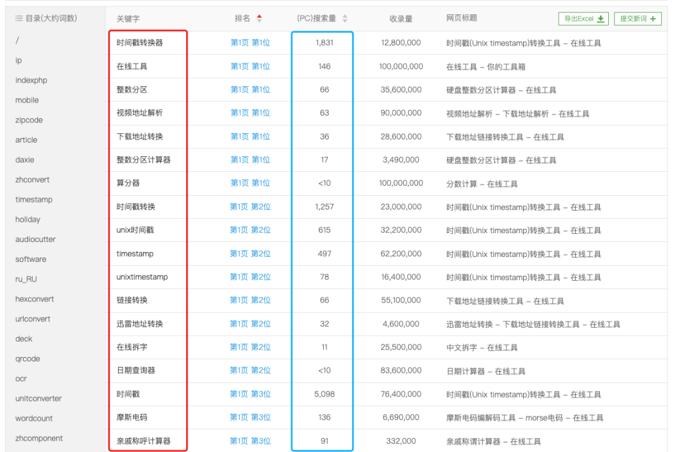Select the root directory "/" in sidebar

pos(17,41)
